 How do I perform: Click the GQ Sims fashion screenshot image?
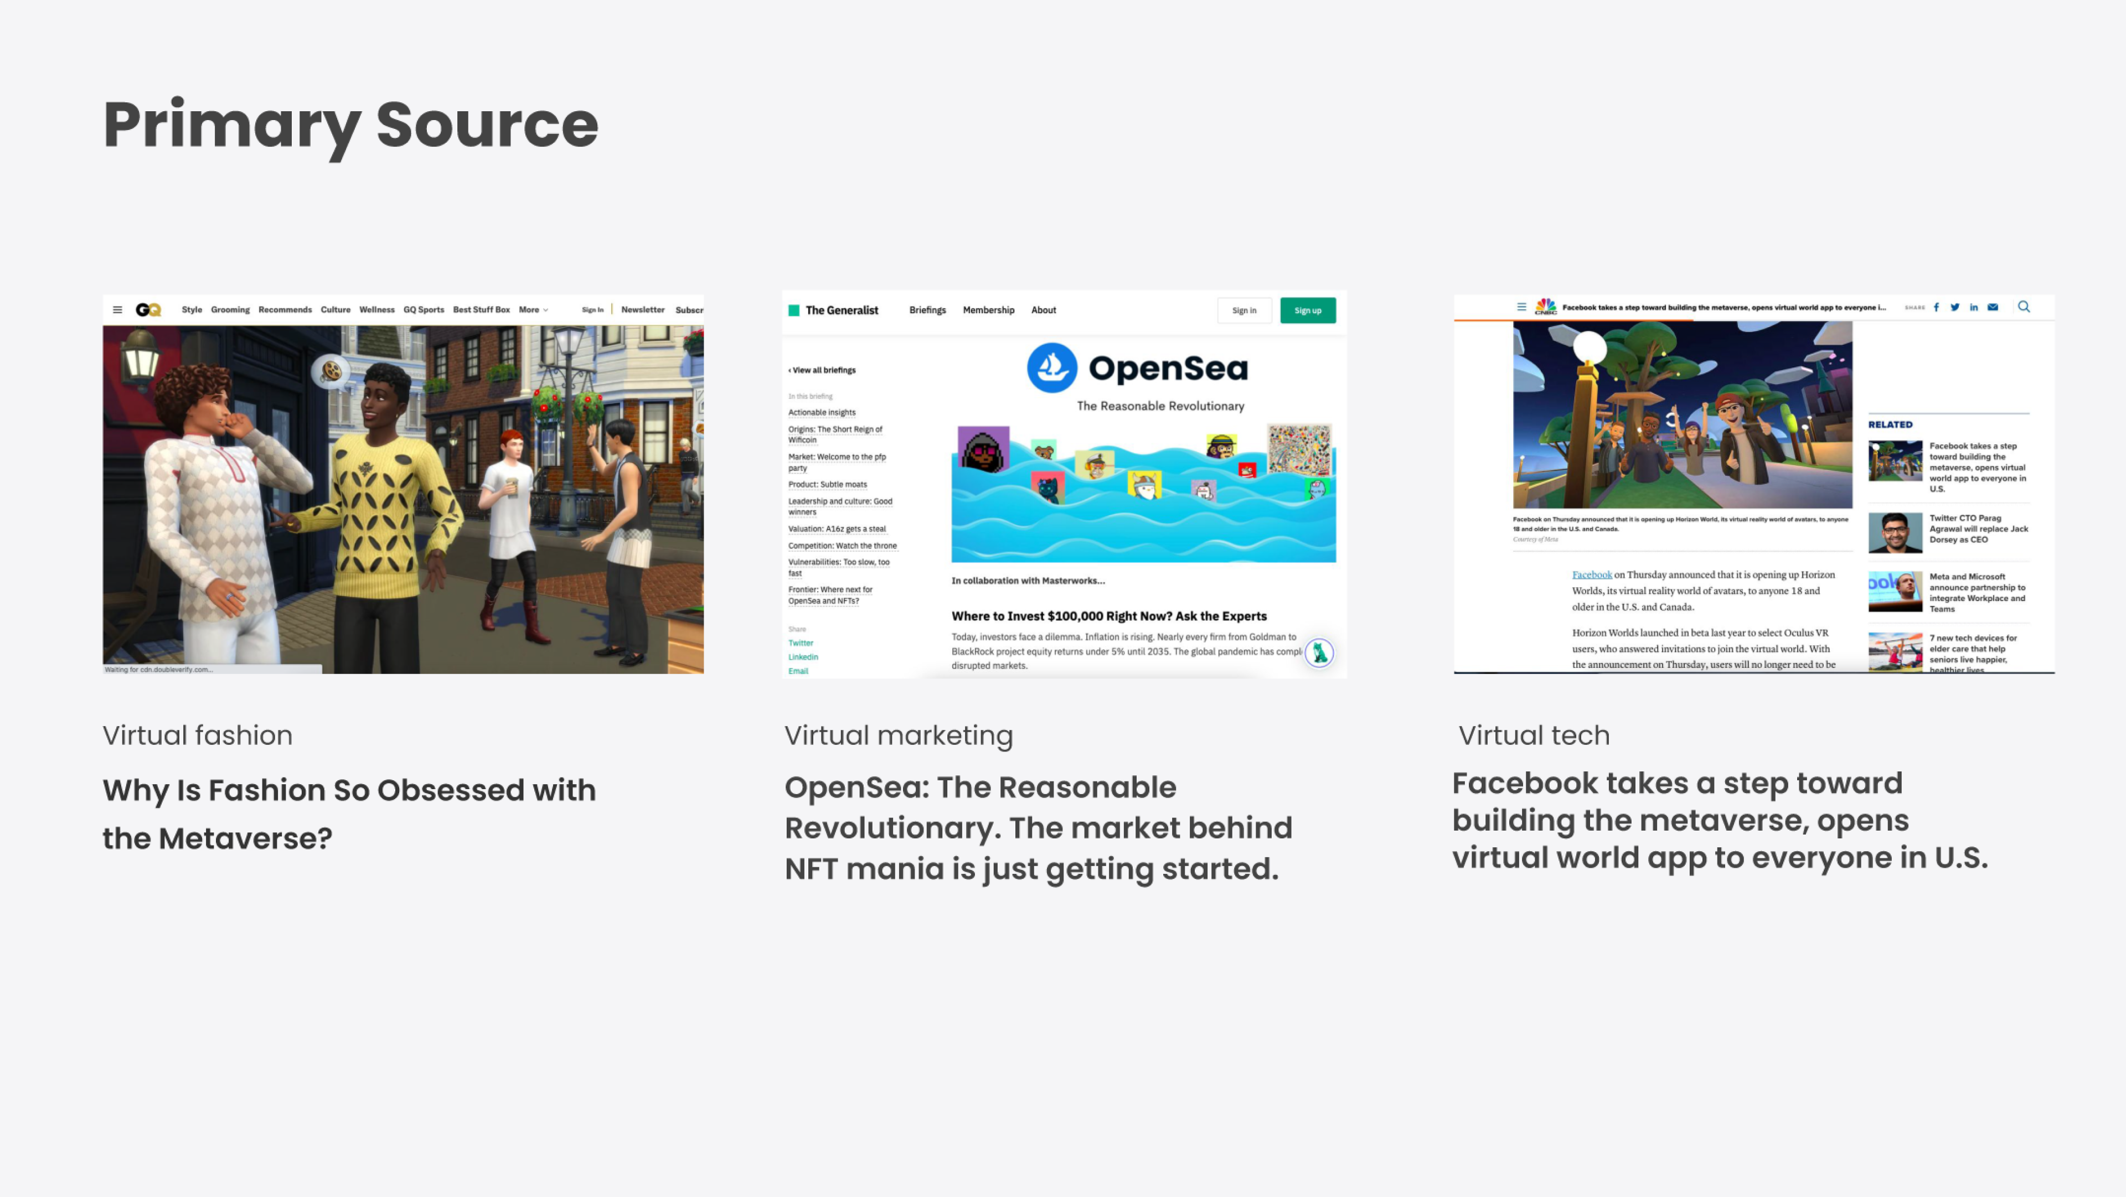click(x=403, y=499)
